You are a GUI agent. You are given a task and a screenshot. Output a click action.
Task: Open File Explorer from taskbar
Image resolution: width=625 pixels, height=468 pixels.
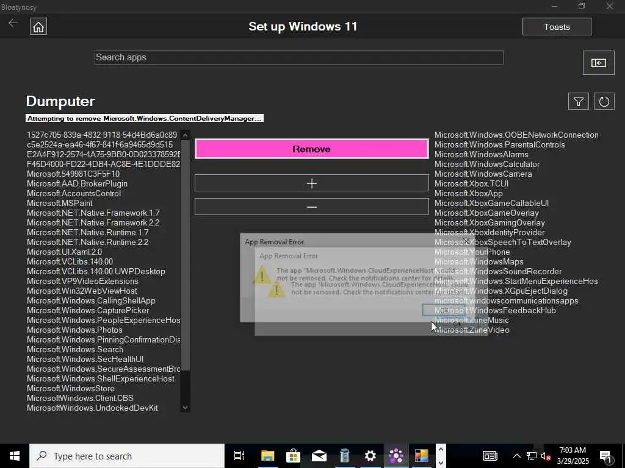click(x=268, y=456)
